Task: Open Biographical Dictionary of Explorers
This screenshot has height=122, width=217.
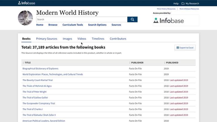Action: pyautogui.click(x=40, y=69)
